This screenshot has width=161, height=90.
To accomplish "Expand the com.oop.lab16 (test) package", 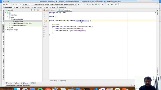I will pyautogui.click(x=9, y=25).
